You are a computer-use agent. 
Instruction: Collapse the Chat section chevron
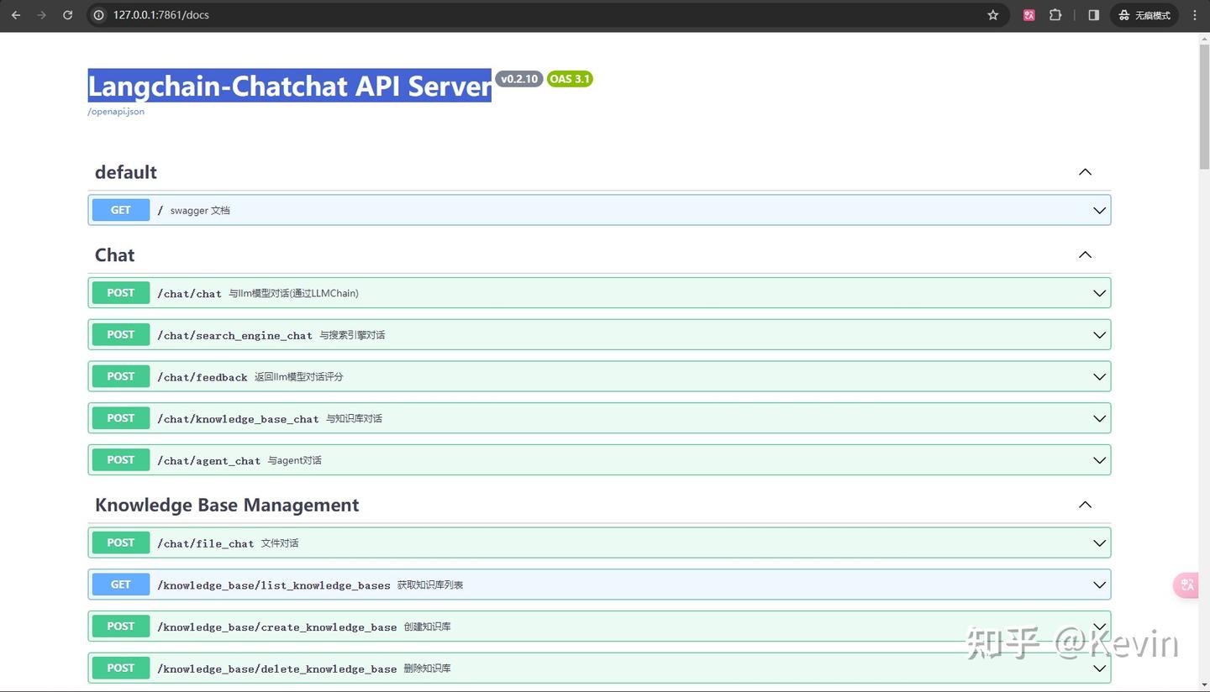(1085, 255)
